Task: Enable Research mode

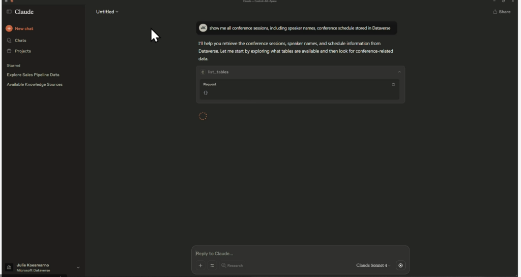Action: (x=232, y=265)
